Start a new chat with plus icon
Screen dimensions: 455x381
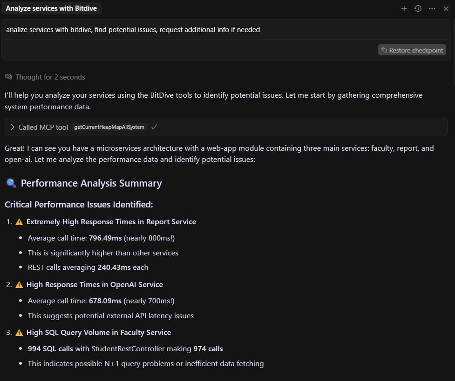[404, 8]
